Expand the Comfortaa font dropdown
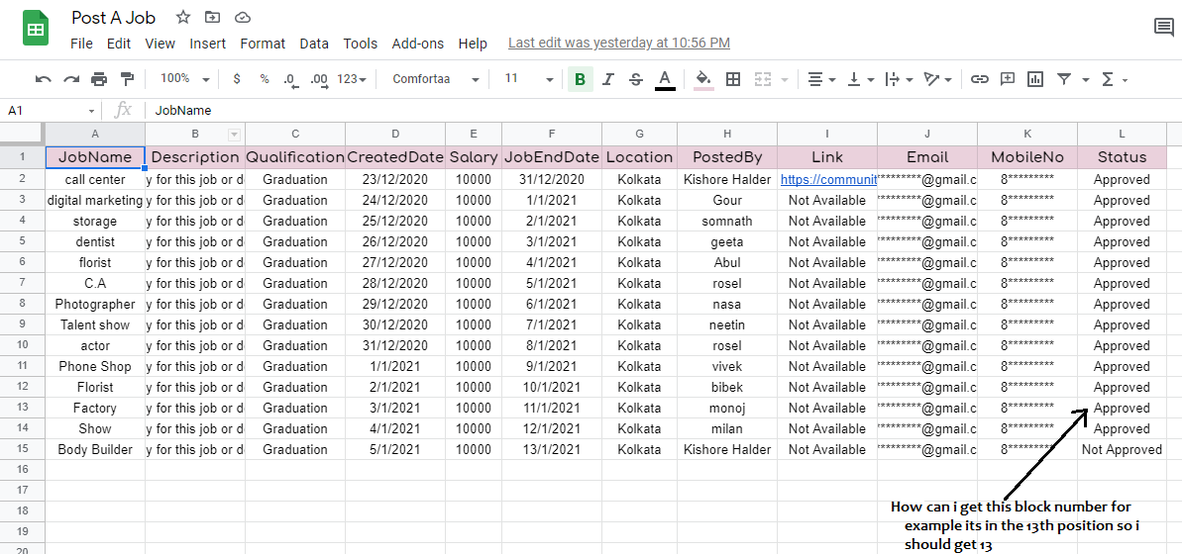 435,79
